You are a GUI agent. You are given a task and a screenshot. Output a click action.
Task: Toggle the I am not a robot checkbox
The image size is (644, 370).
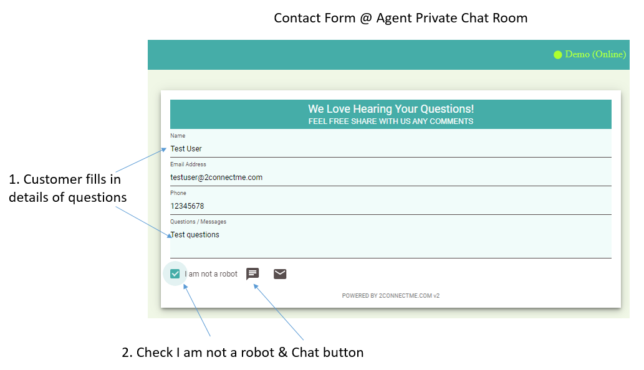tap(175, 273)
